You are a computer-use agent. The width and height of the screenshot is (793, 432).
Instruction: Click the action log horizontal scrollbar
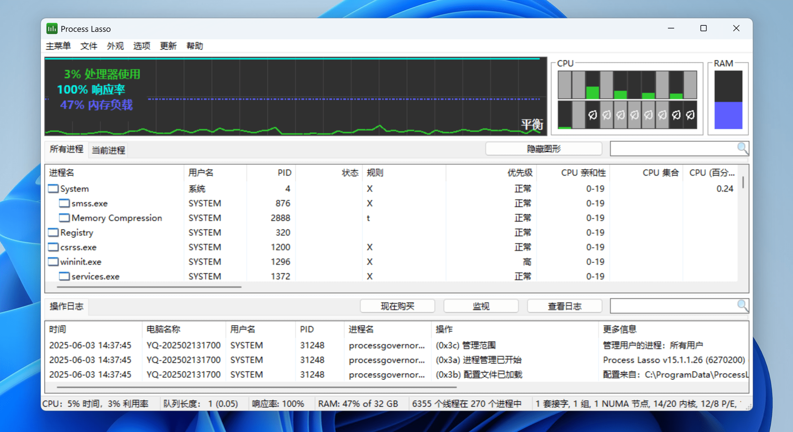pos(256,387)
